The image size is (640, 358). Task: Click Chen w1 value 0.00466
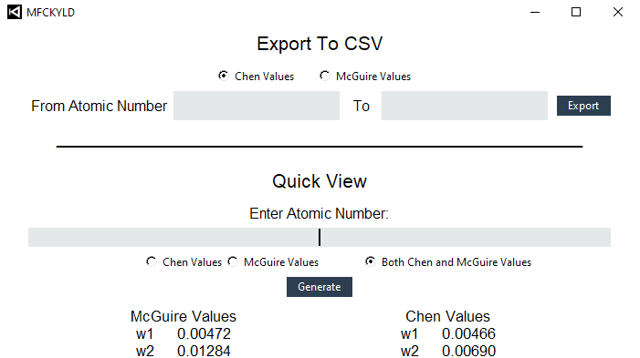(x=468, y=334)
